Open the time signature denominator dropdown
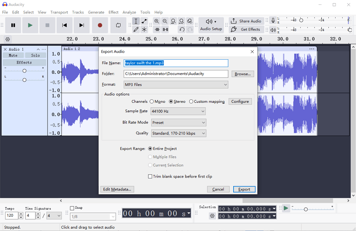The image size is (356, 231). [x=54, y=215]
